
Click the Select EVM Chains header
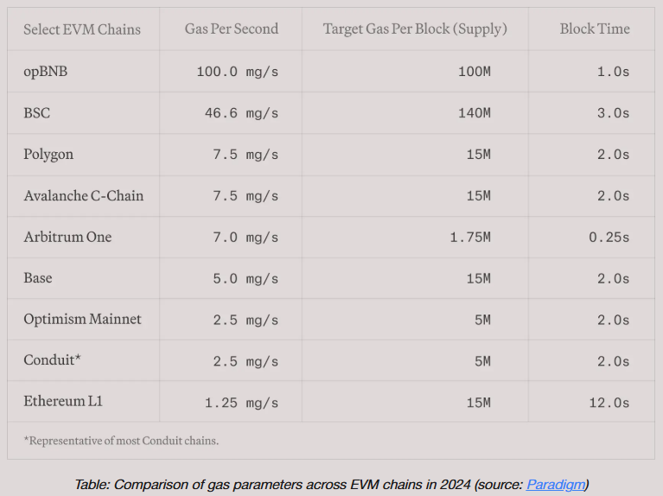[x=82, y=29]
